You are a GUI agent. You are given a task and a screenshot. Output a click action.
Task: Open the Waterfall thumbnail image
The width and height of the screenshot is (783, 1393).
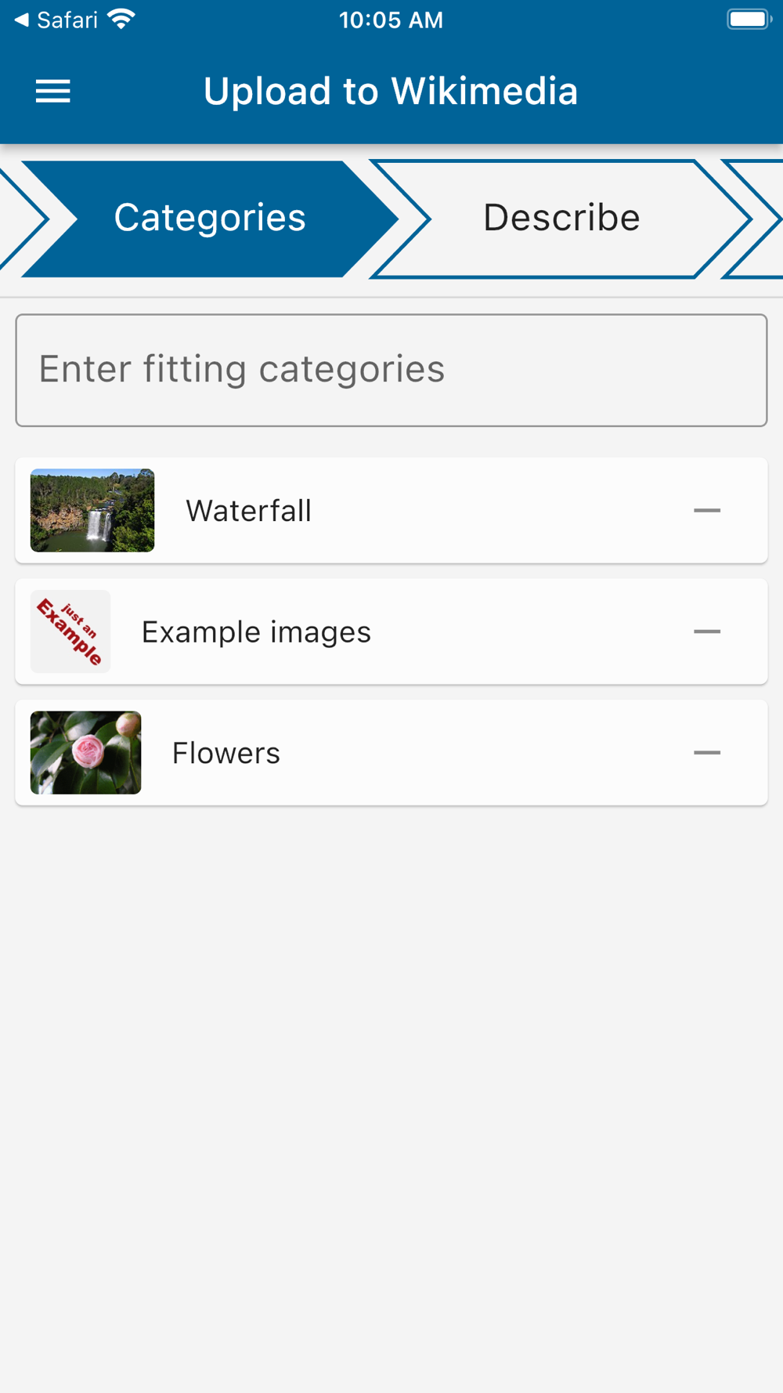92,511
